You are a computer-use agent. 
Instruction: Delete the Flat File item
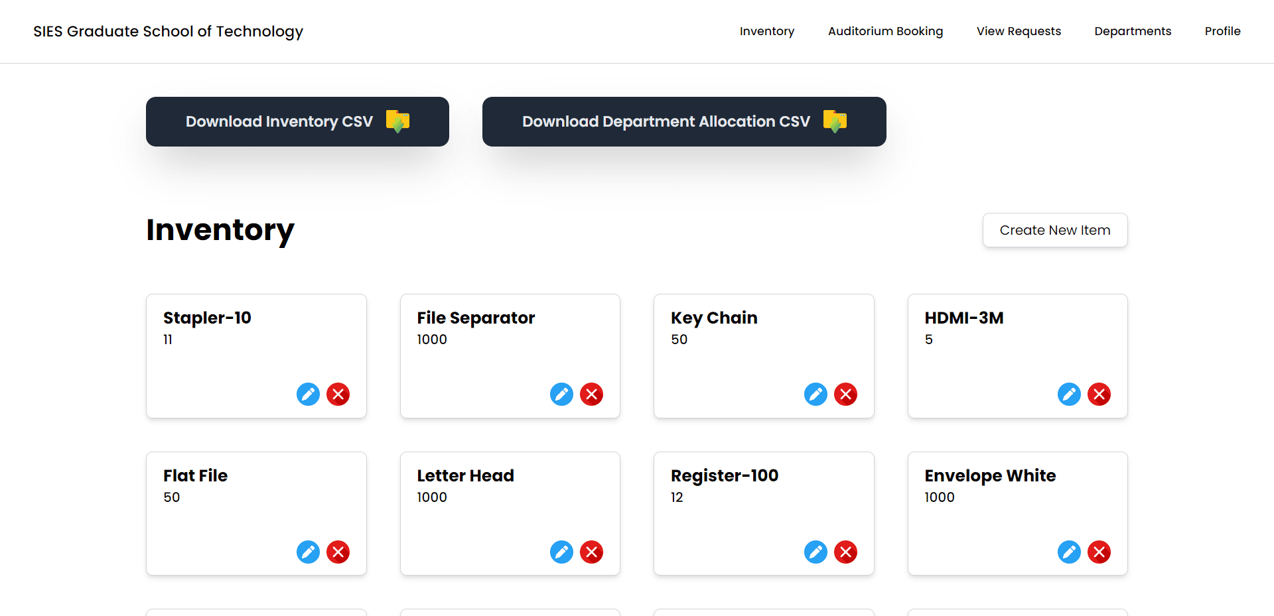(338, 552)
